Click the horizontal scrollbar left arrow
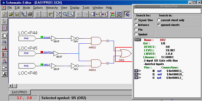Viewport: 202px width, 101px height. pyautogui.click(x=11, y=86)
